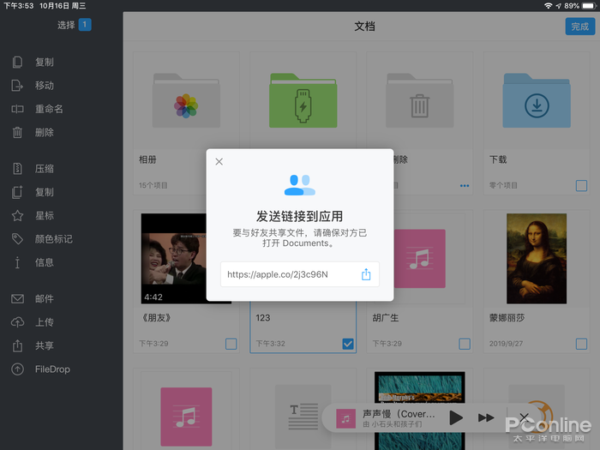The image size is (600, 450).
Task: Open the teal textured video thumbnail
Action: point(420,387)
